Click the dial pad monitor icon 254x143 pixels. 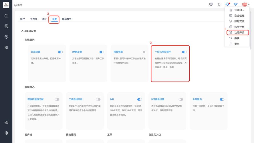tap(211, 4)
